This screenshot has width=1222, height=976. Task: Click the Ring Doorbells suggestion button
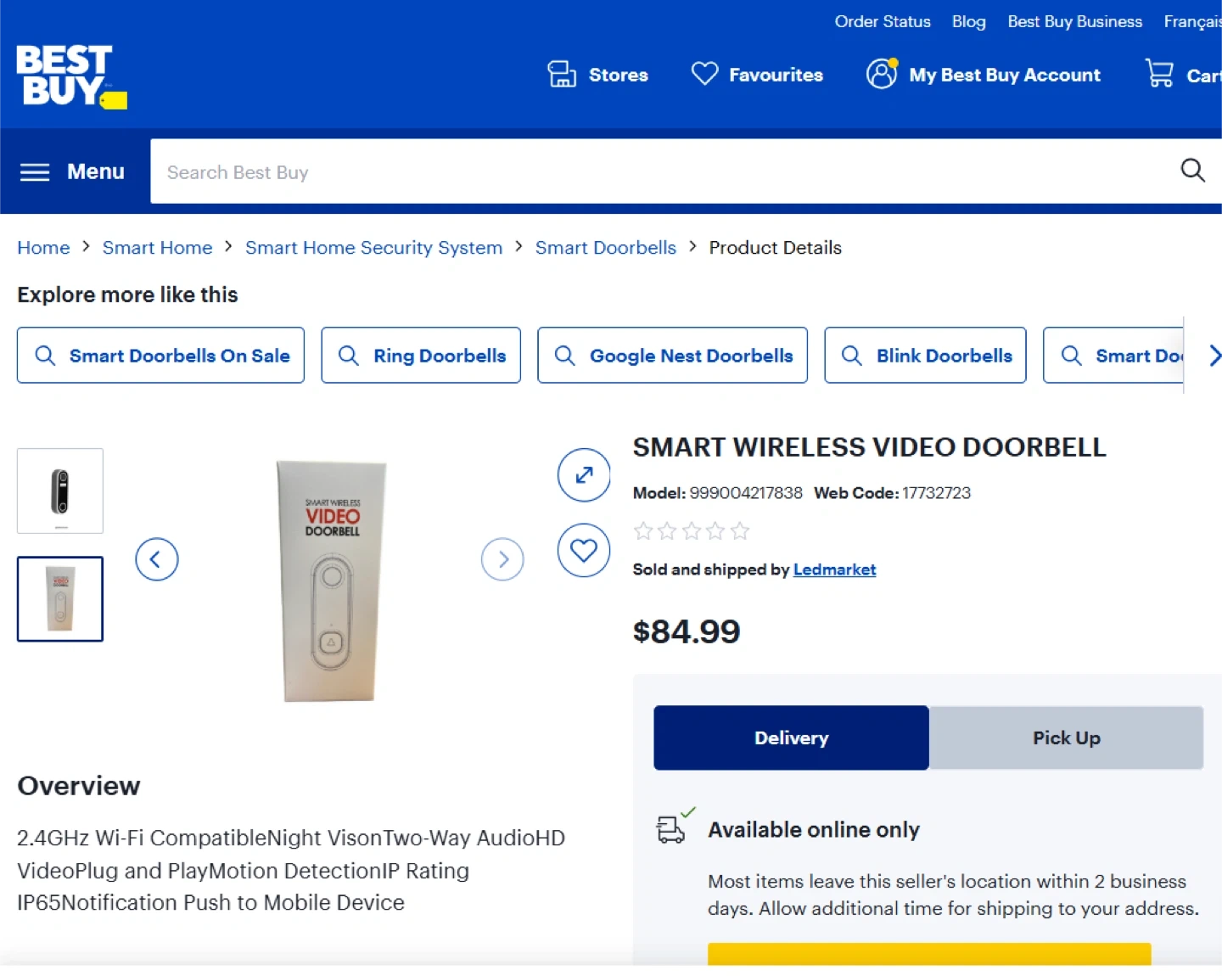[421, 356]
